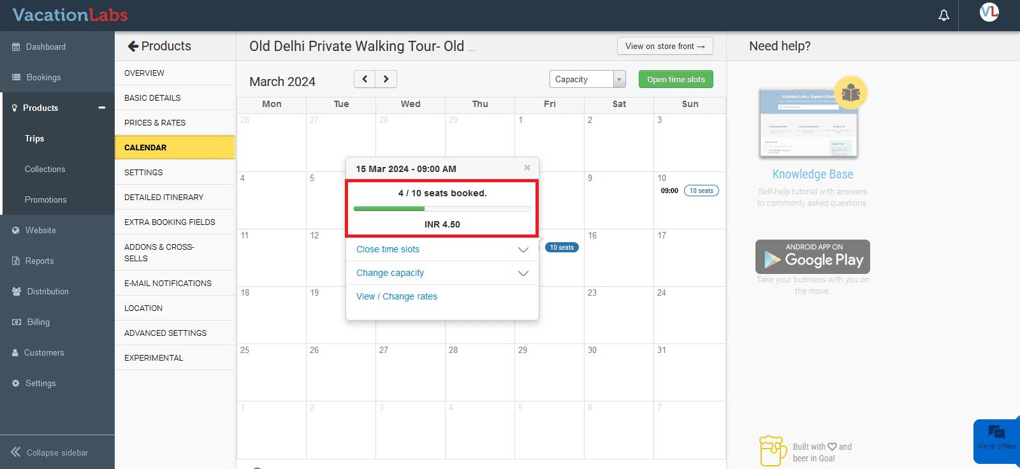Select Detailed Itinerary in product menu
The image size is (1020, 469).
[164, 197]
